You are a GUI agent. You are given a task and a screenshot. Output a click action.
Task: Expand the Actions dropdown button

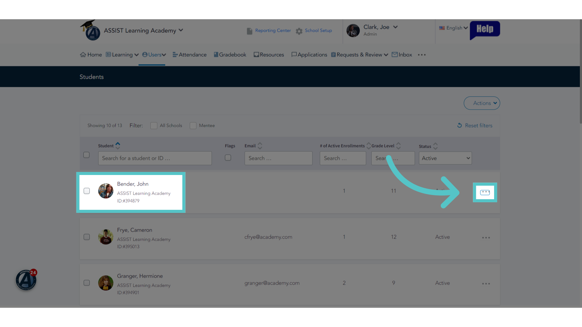click(x=482, y=103)
